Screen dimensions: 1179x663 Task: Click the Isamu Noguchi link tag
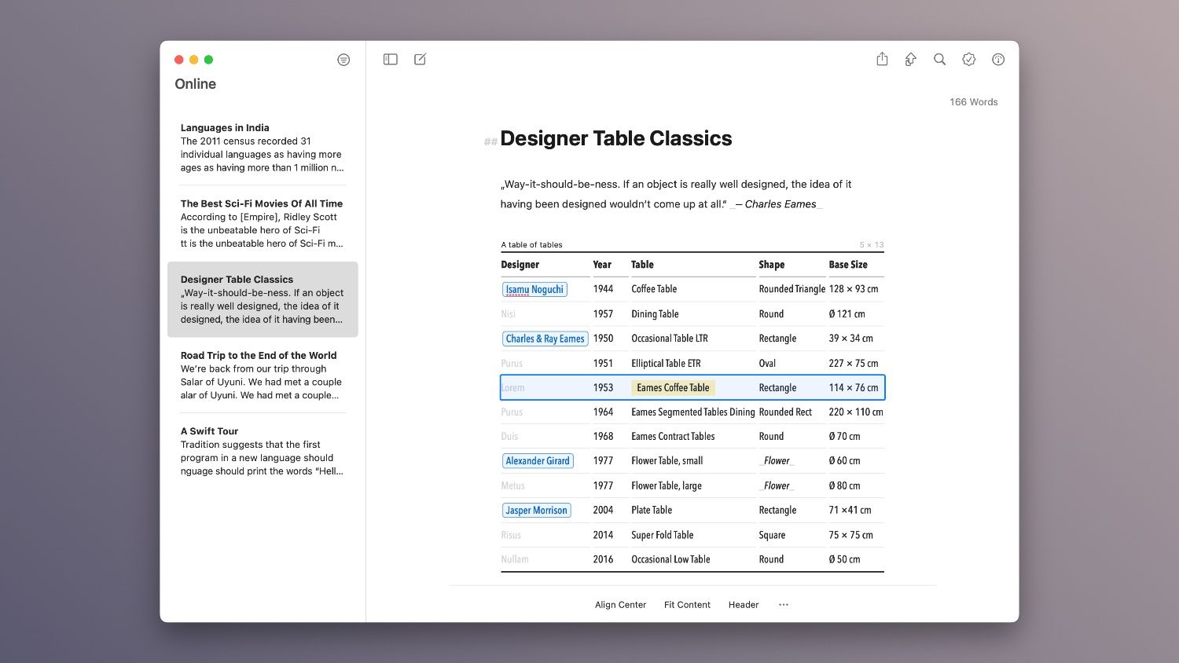(534, 289)
